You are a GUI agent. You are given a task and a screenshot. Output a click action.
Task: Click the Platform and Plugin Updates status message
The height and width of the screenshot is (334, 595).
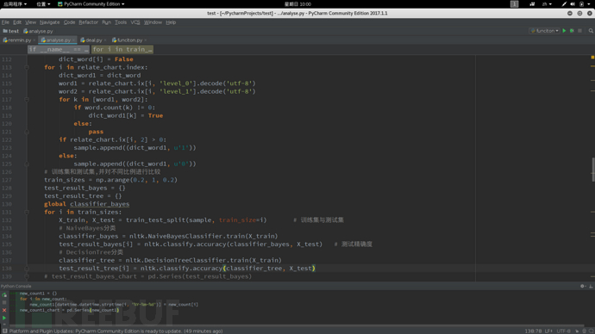(116, 331)
